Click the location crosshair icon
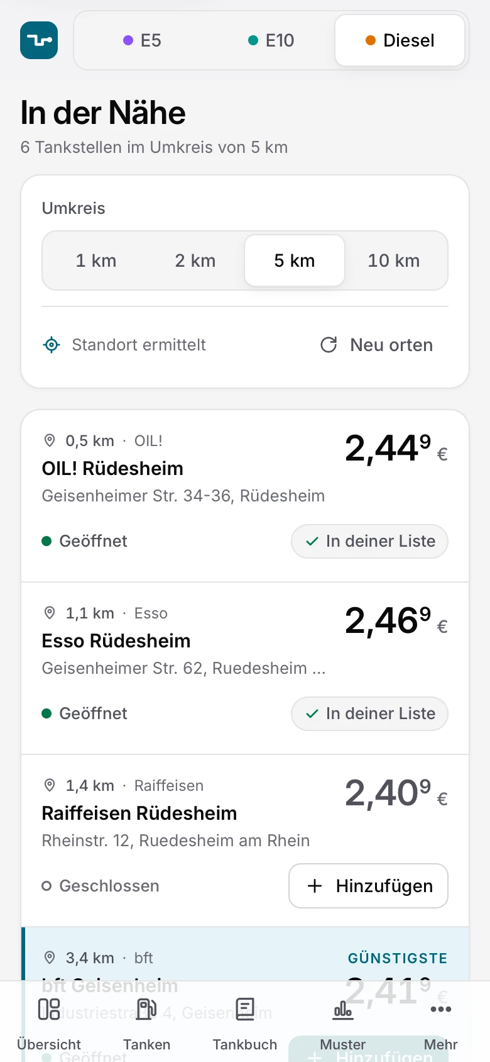Image resolution: width=490 pixels, height=1062 pixels. [52, 345]
